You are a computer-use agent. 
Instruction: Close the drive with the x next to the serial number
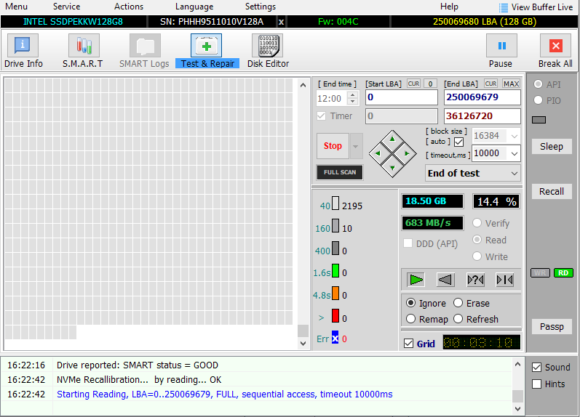[281, 22]
